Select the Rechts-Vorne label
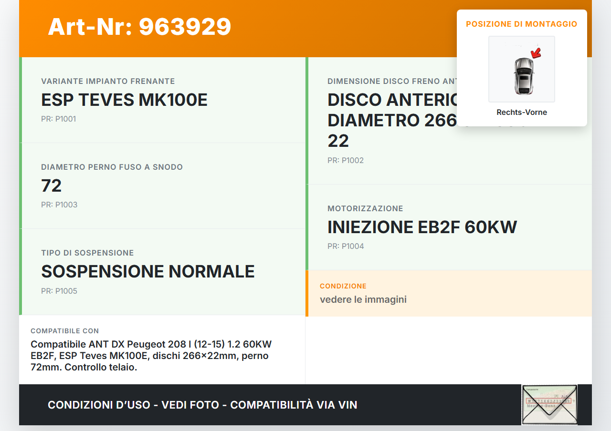This screenshot has height=431, width=611. [x=522, y=112]
